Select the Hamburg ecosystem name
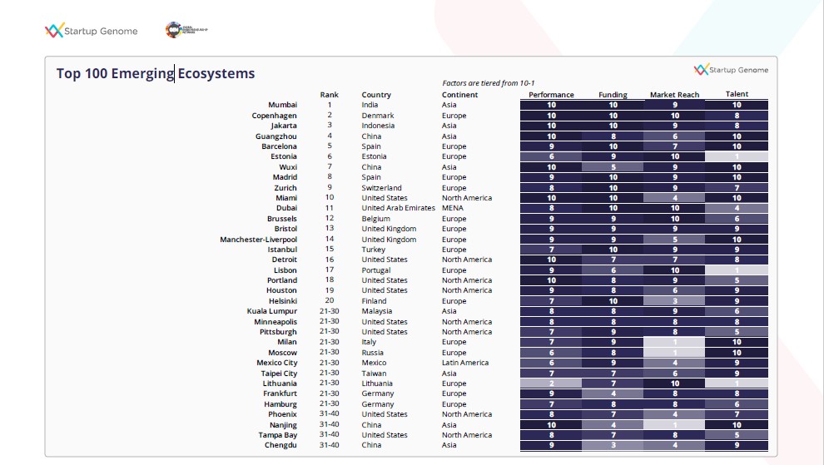The image size is (824, 465). coord(280,404)
